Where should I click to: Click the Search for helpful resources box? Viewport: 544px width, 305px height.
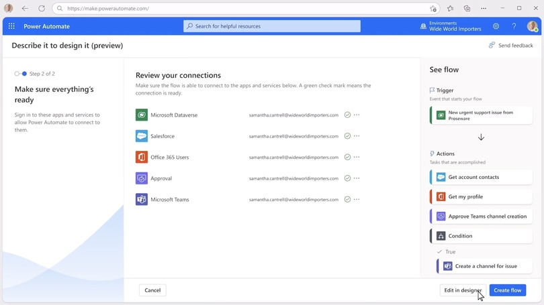tap(271, 26)
